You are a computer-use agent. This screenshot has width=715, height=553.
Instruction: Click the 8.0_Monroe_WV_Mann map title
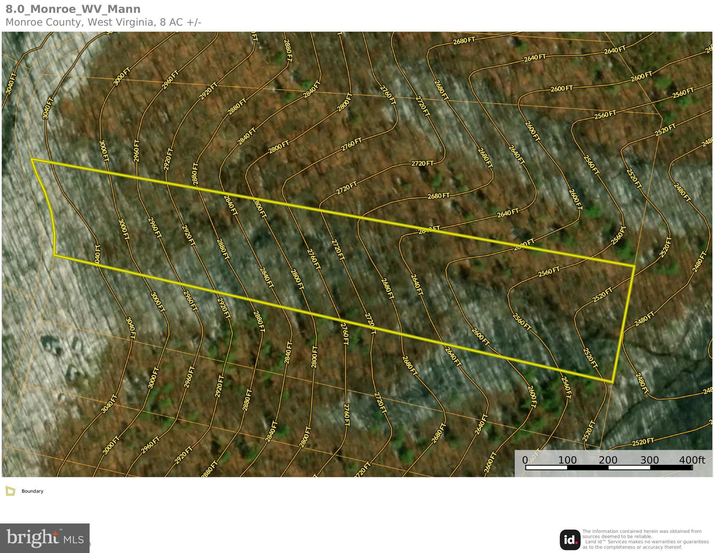coord(73,9)
